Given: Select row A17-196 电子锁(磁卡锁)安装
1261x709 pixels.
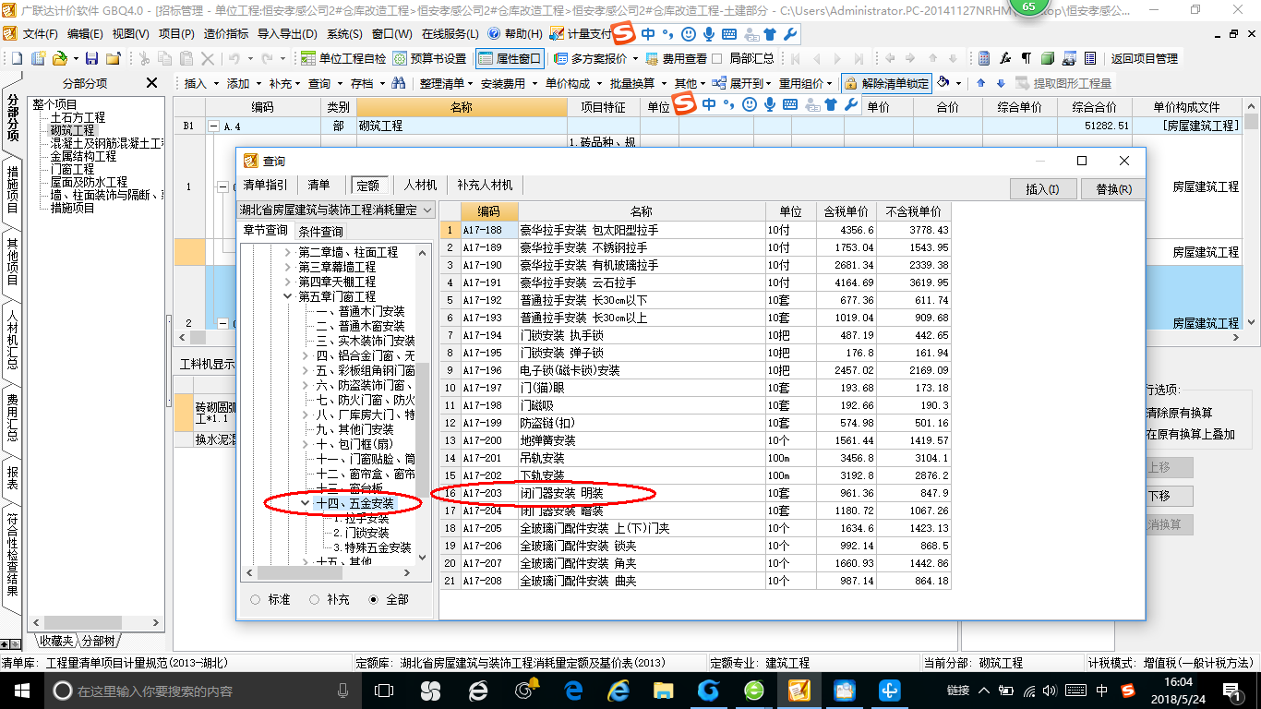Looking at the screenshot, I should click(x=695, y=370).
